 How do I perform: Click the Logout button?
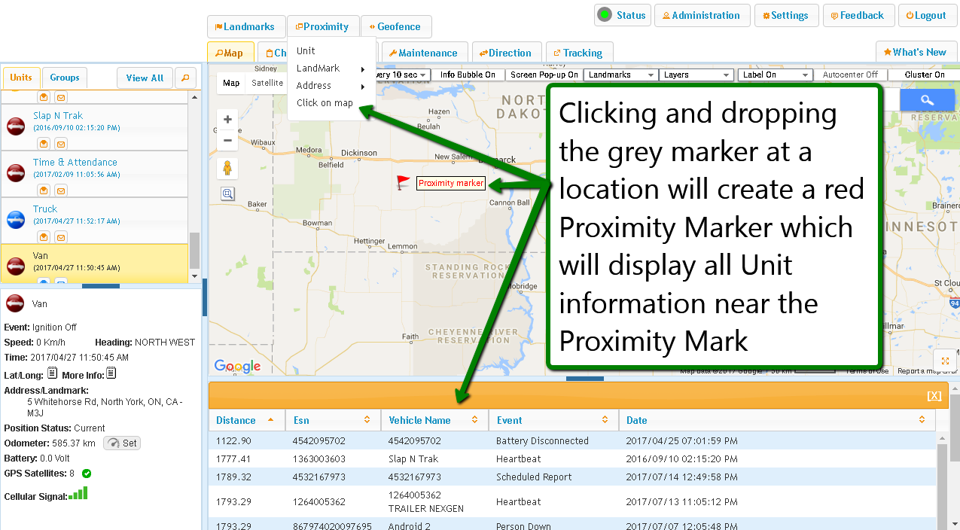[925, 16]
